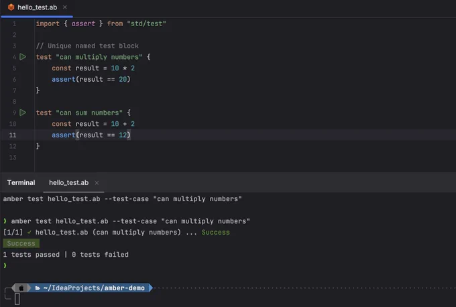Place cursor on the import assert statement
456x307 pixels.
pyautogui.click(x=101, y=23)
